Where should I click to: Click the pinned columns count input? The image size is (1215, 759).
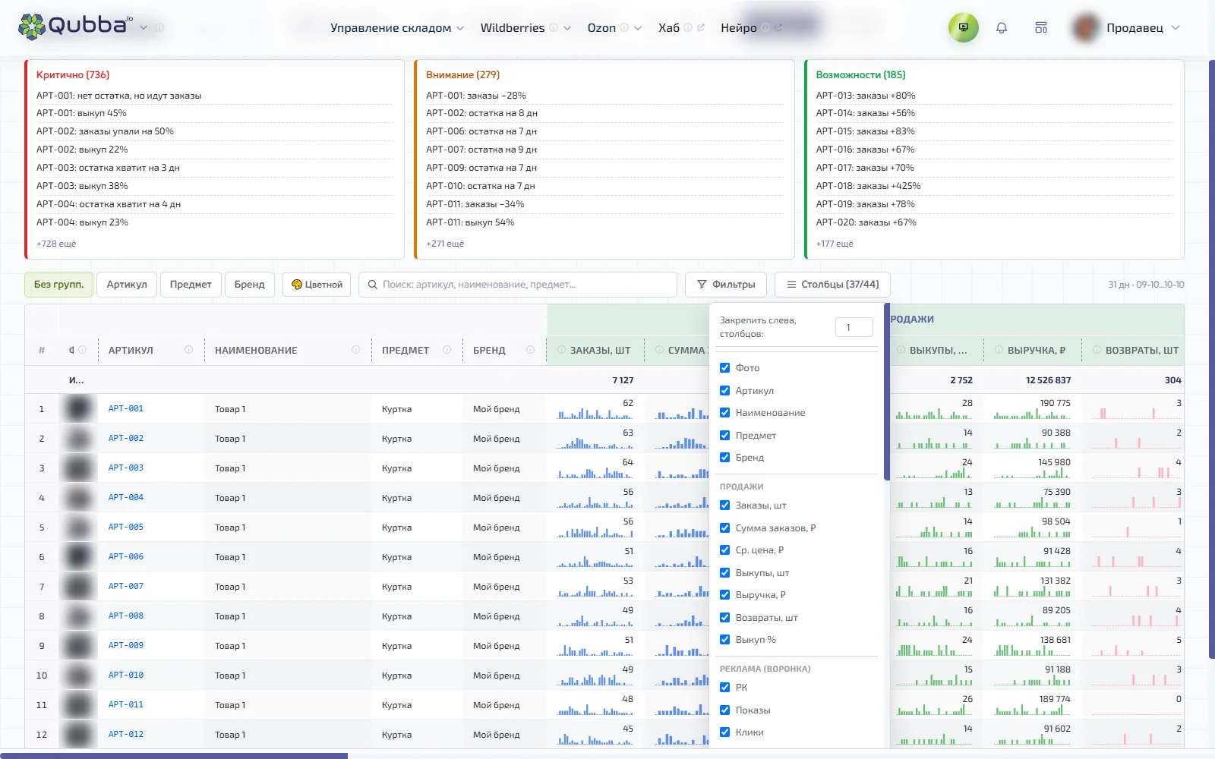[x=854, y=327]
